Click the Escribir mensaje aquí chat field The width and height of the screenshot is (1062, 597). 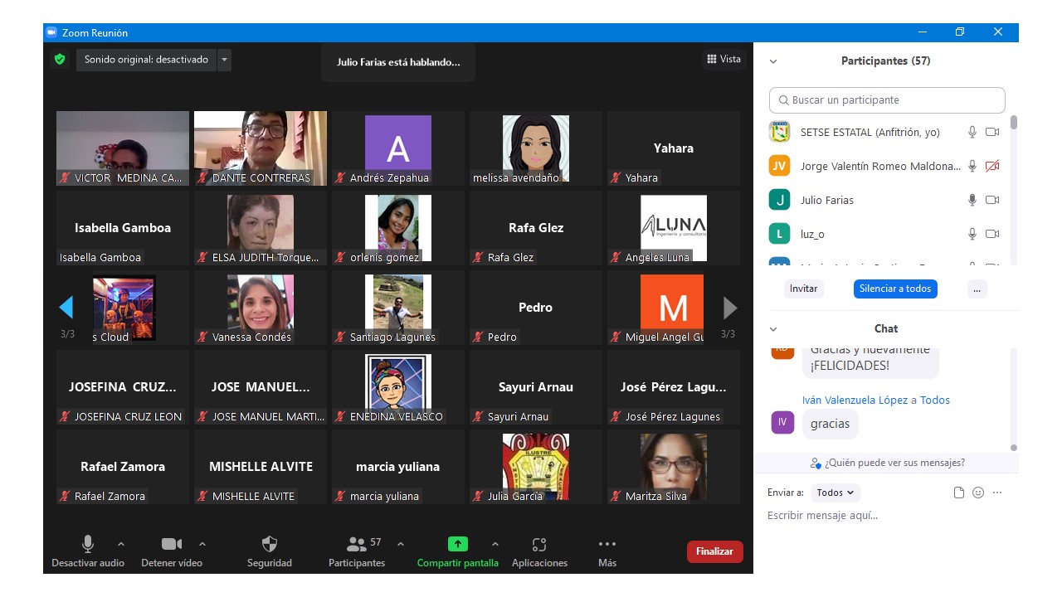[x=886, y=516]
